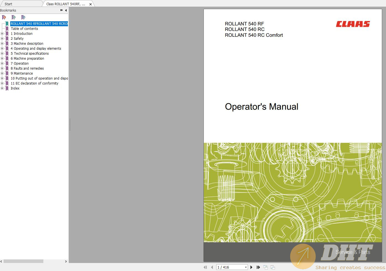Open the 7 Operation bookmark
The image size is (386, 271).
(x=20, y=64)
